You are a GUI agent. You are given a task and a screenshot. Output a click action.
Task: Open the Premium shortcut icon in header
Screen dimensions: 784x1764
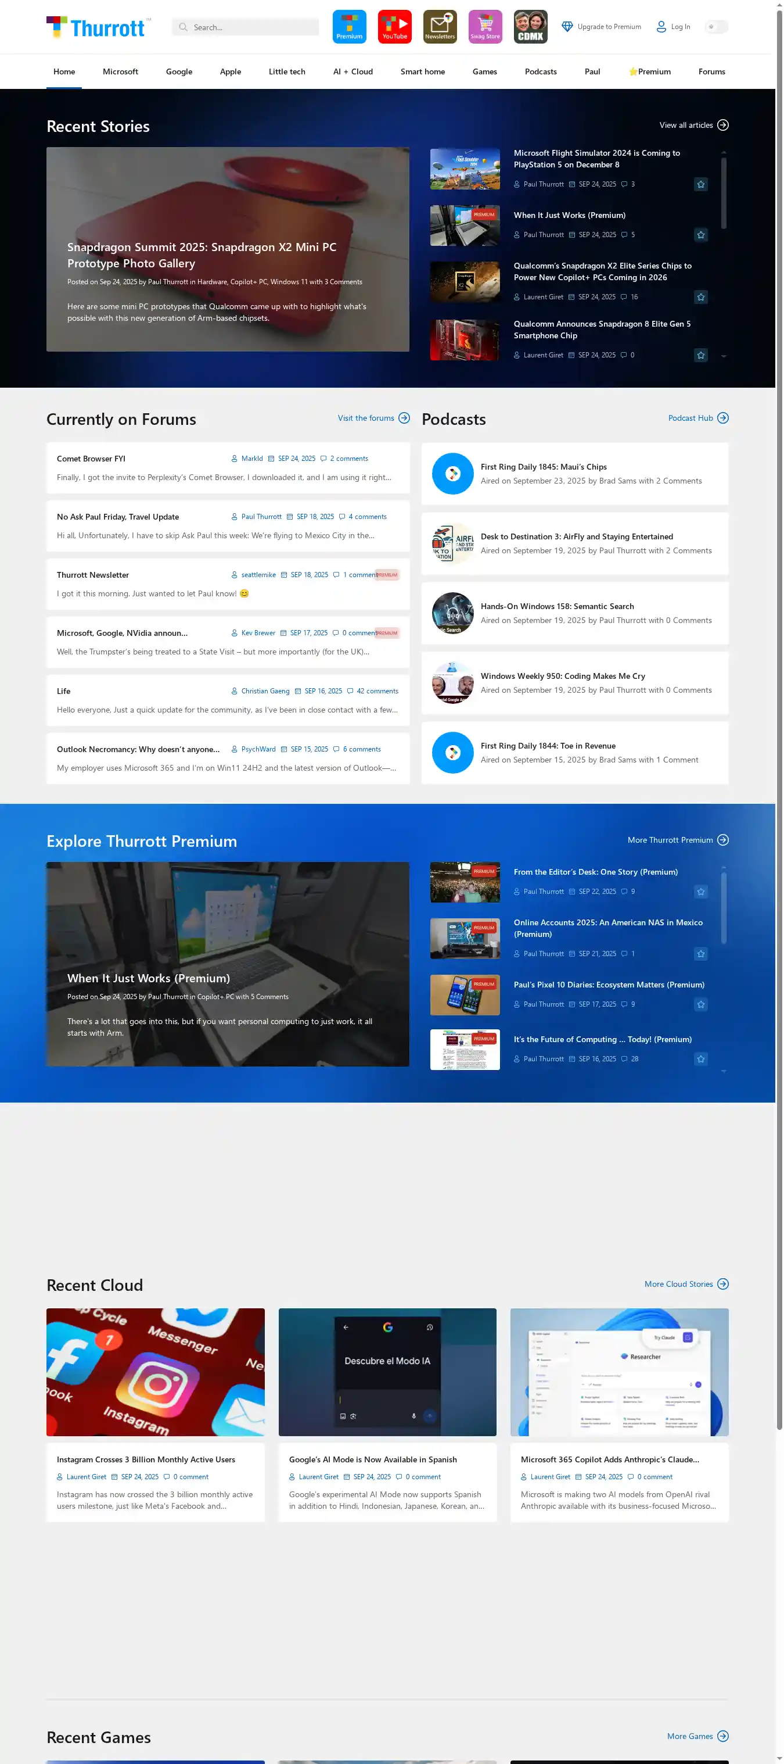(x=349, y=27)
